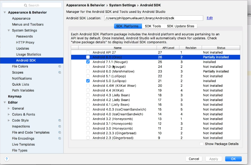Click the Android SDK Location path field

[154, 18]
